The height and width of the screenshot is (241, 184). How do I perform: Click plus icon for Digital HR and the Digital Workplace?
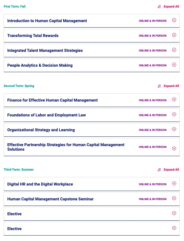(174, 184)
